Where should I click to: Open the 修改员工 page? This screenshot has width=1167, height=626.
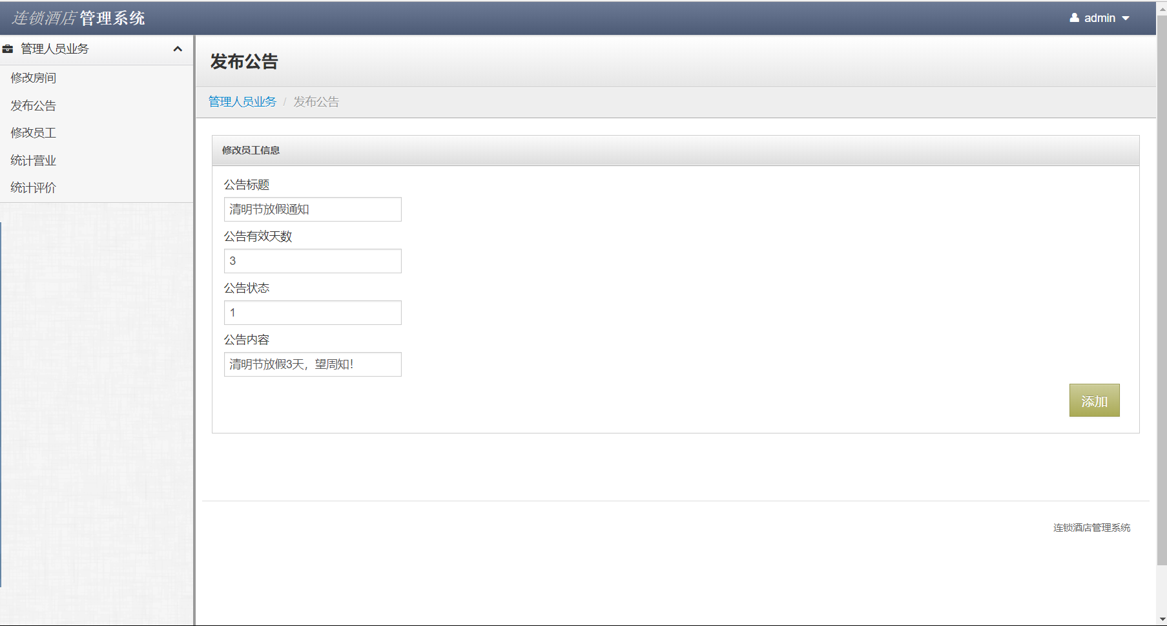click(x=33, y=132)
